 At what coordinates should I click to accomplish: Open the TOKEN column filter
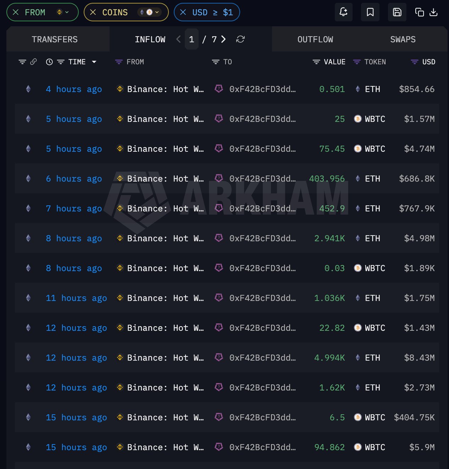(x=357, y=62)
